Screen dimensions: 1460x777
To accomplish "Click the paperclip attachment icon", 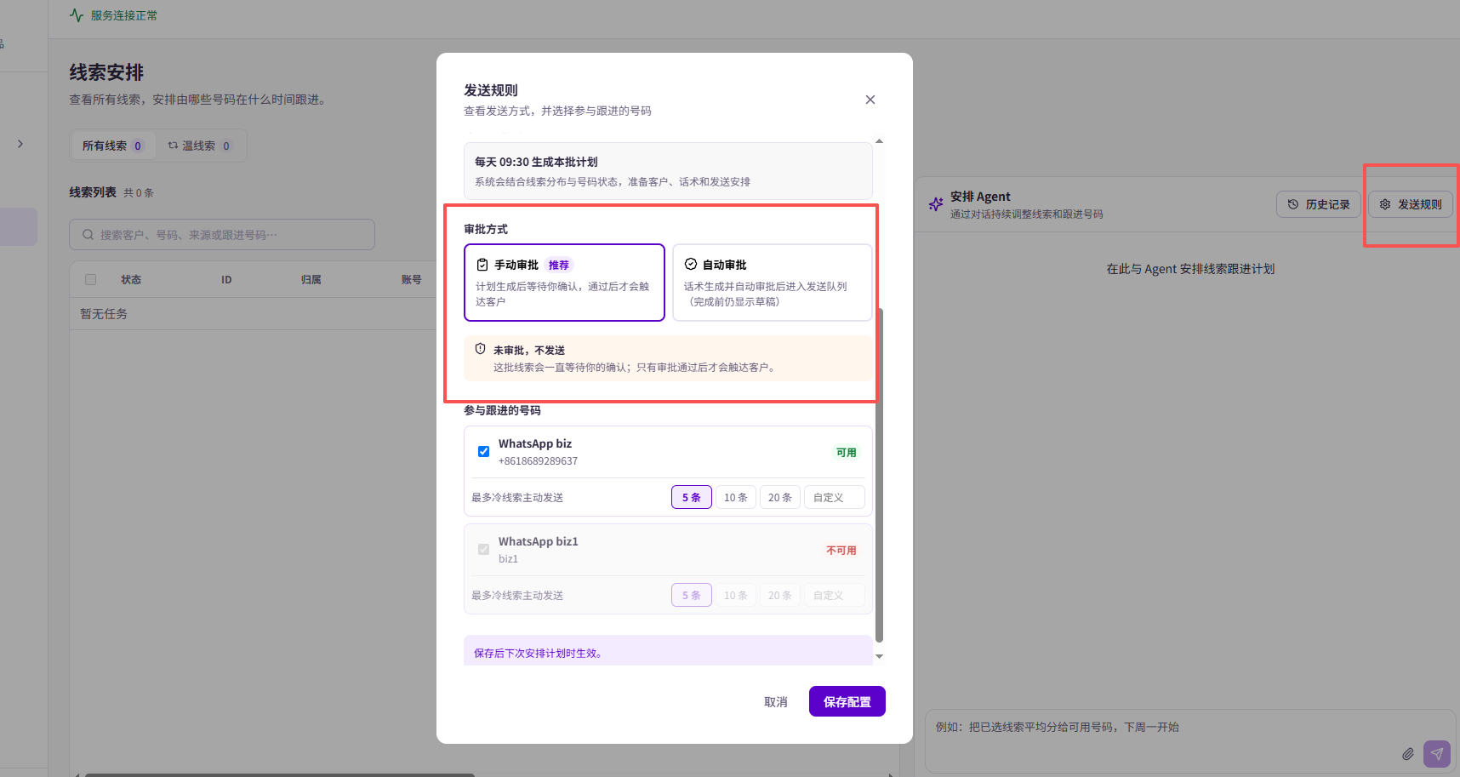I will coord(1408,754).
